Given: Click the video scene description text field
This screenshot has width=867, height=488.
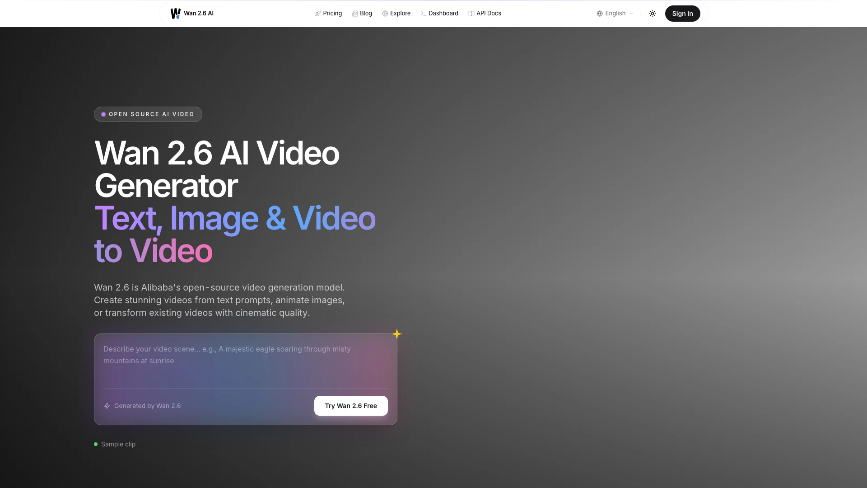Looking at the screenshot, I should (245, 361).
